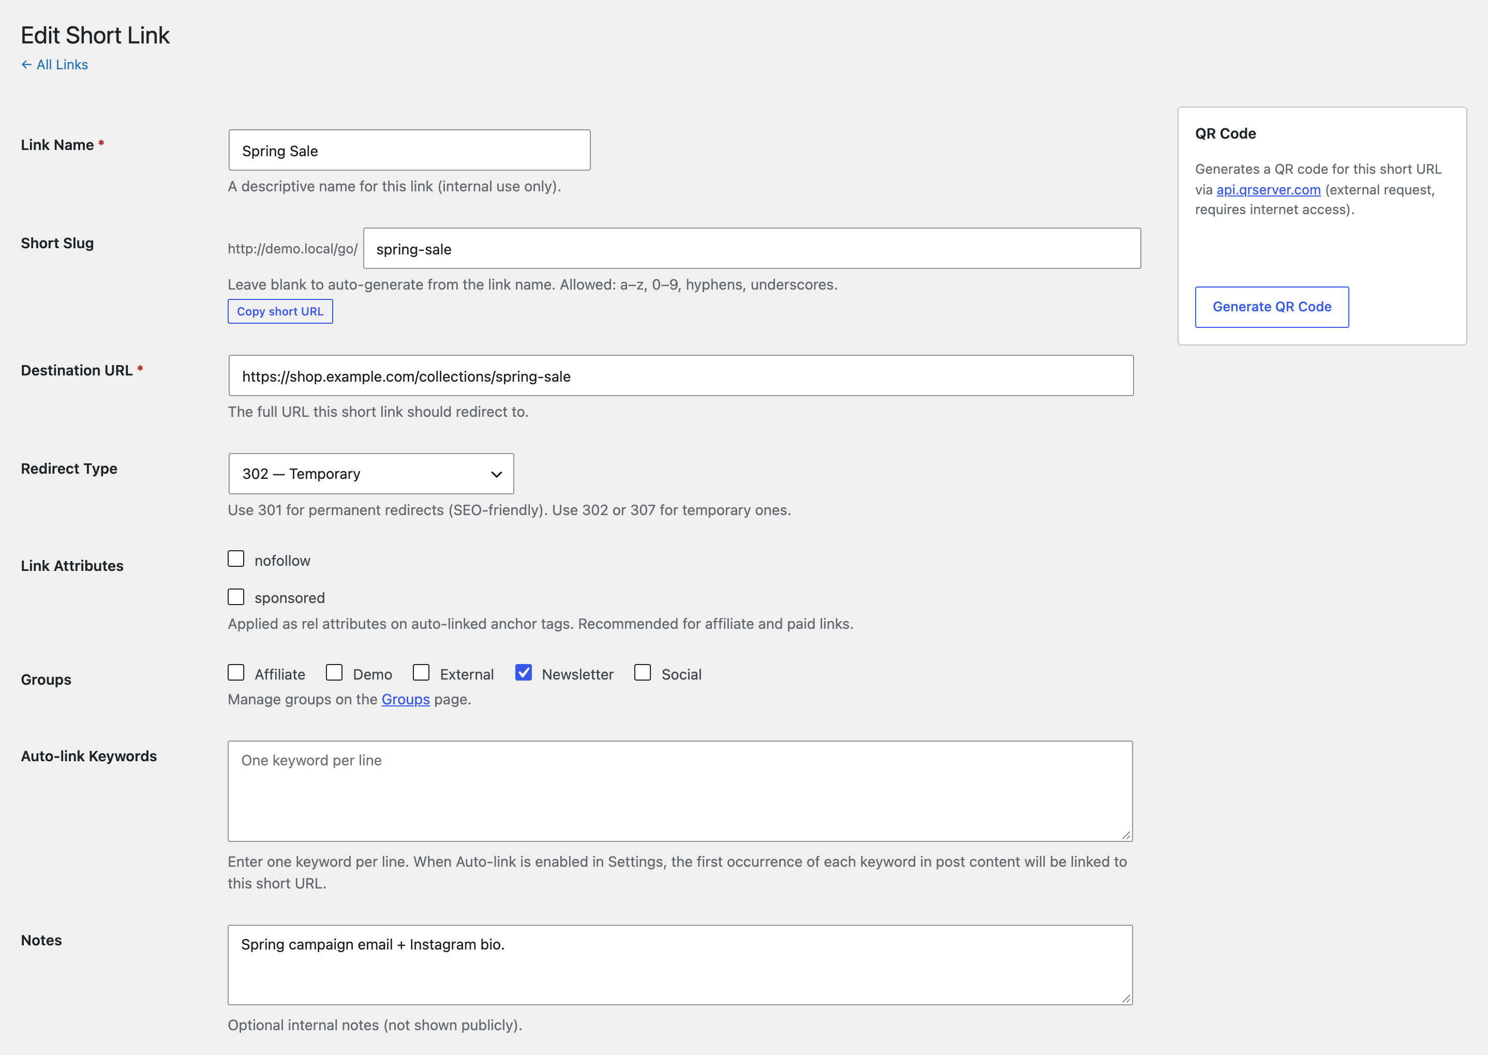Click the "Destination URL" label
Screen dimensions: 1488x1055
(x=77, y=370)
